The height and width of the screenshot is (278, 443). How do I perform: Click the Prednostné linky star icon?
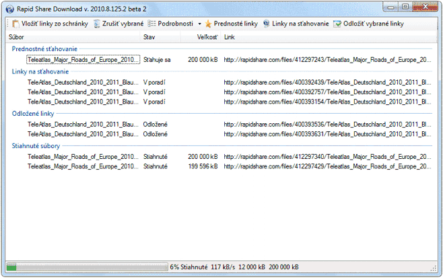point(209,24)
